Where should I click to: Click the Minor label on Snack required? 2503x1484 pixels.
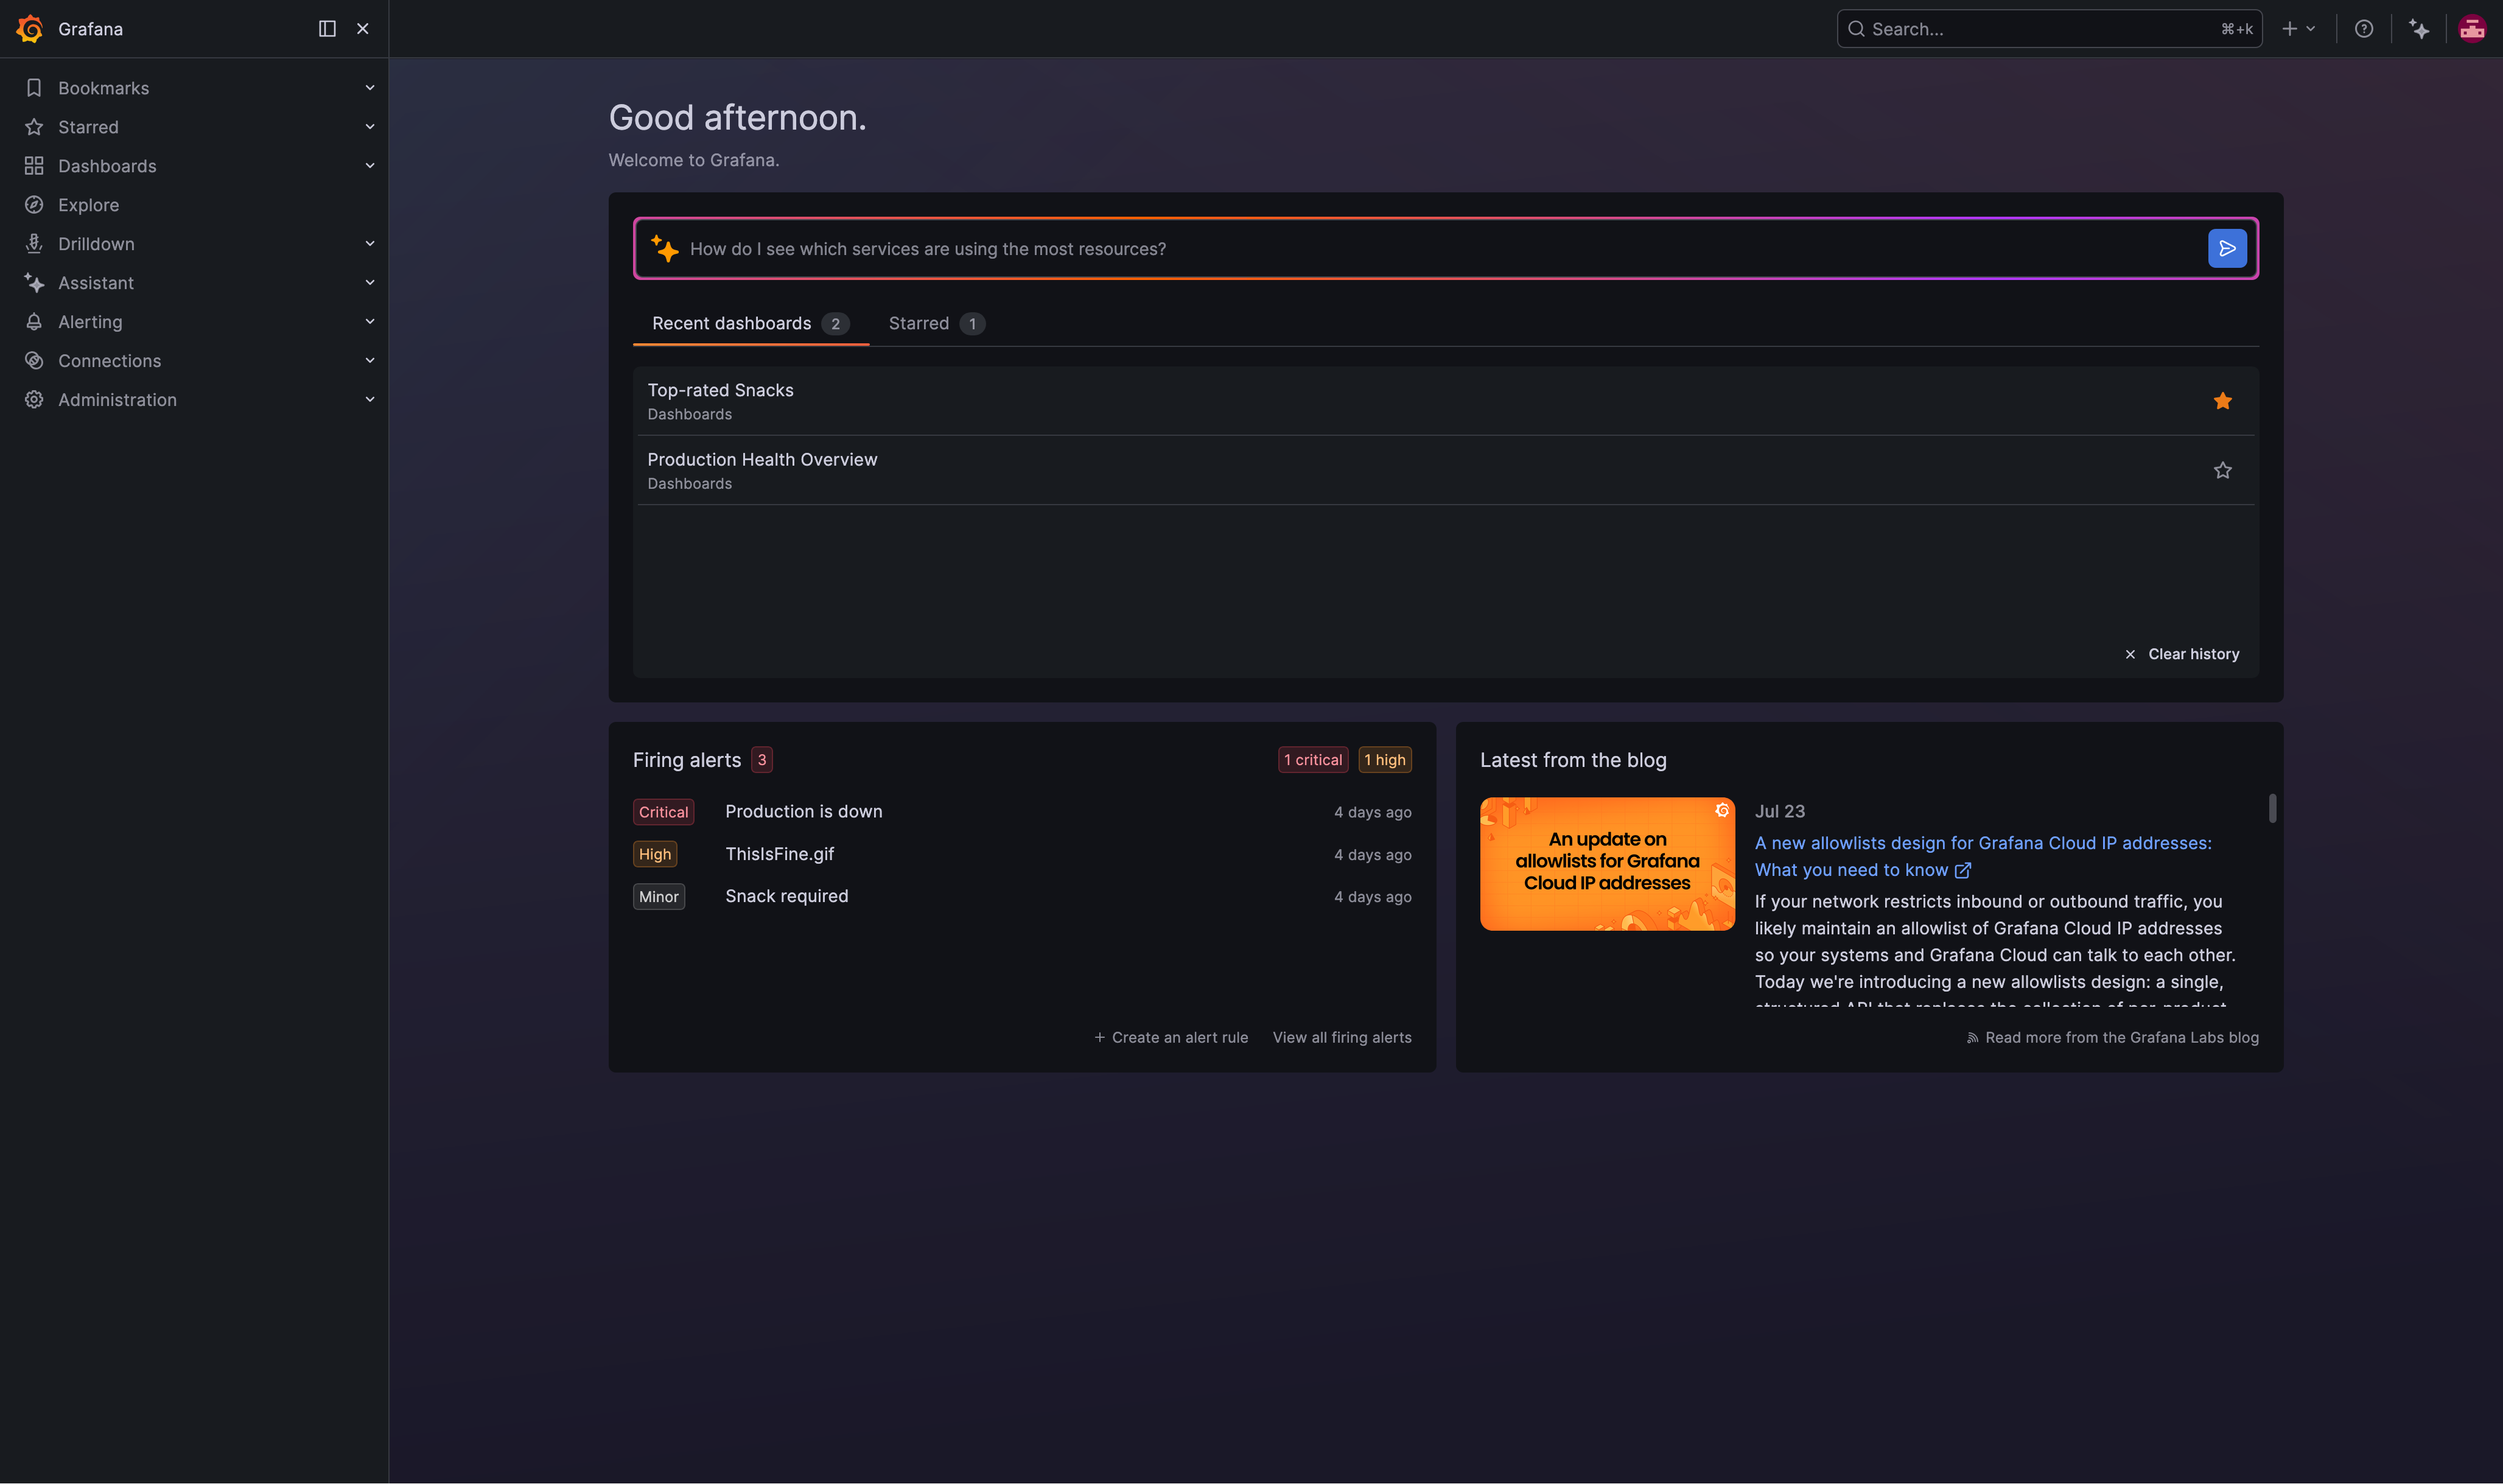pyautogui.click(x=659, y=897)
